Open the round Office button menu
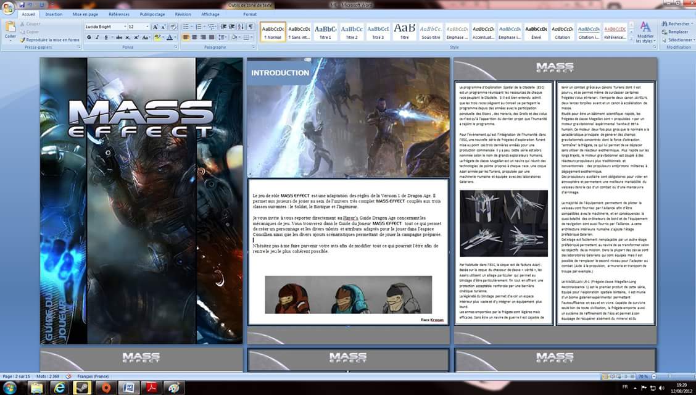This screenshot has width=696, height=395. click(8, 8)
